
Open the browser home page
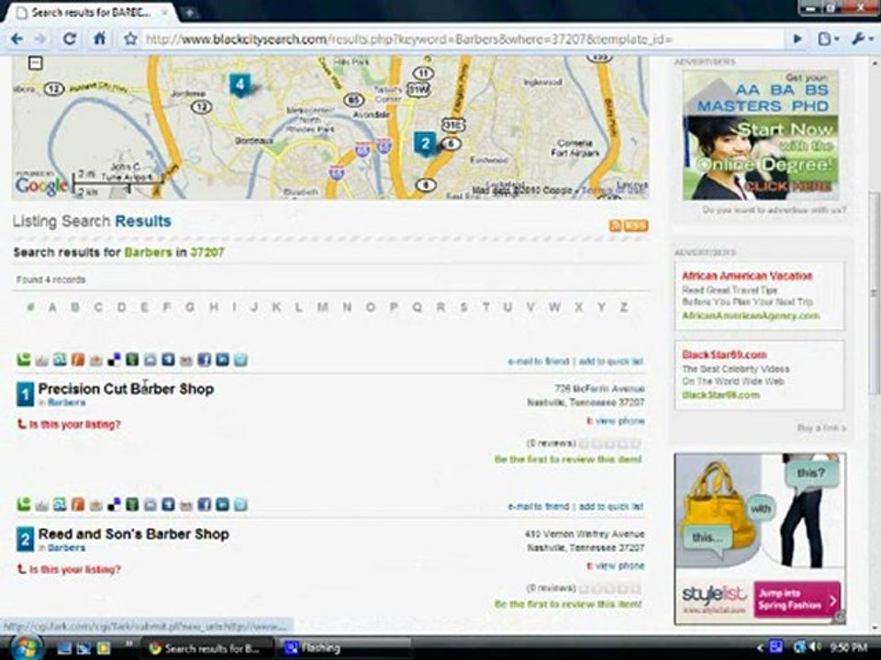click(99, 38)
